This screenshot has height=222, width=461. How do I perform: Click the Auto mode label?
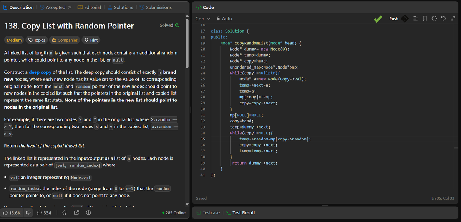227,18
